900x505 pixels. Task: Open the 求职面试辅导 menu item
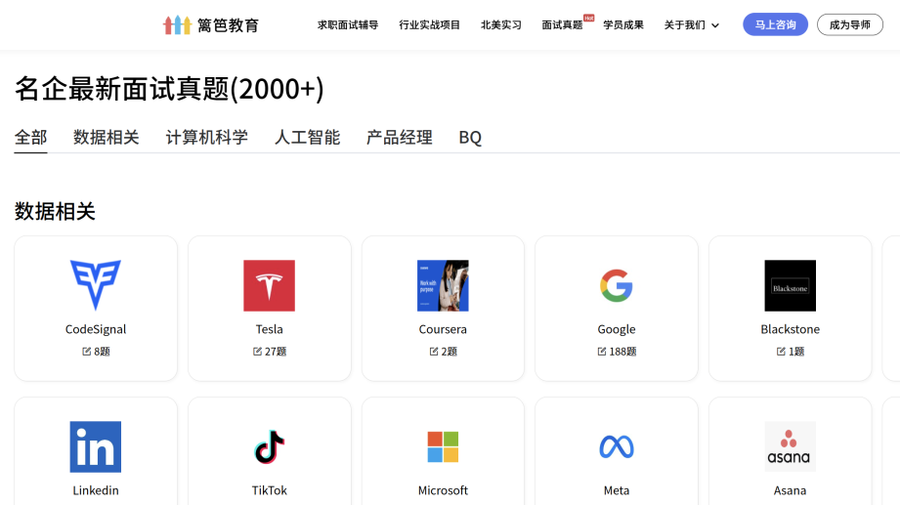pyautogui.click(x=348, y=25)
